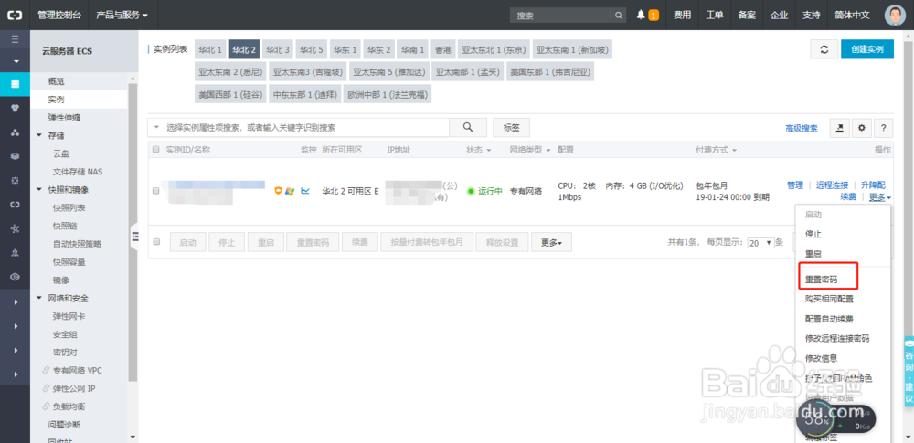Click the link icon beside 专有网络 VPC
This screenshot has width=914, height=443.
(46, 371)
